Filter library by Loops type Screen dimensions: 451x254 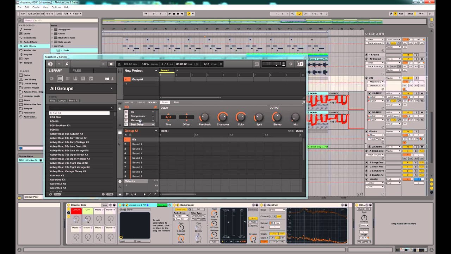62,101
